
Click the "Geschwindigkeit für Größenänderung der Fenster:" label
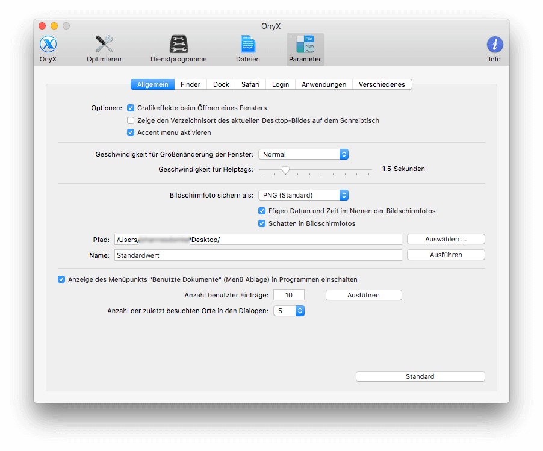click(x=174, y=155)
